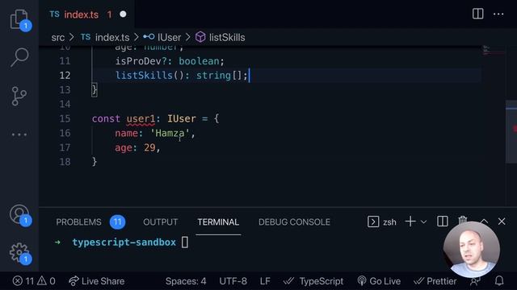Maximize panel size with chevron up
This screenshot has width=517, height=290.
[484, 222]
